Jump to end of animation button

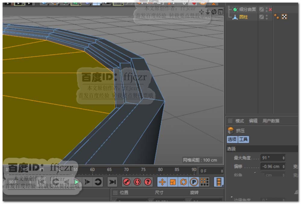(x=112, y=182)
